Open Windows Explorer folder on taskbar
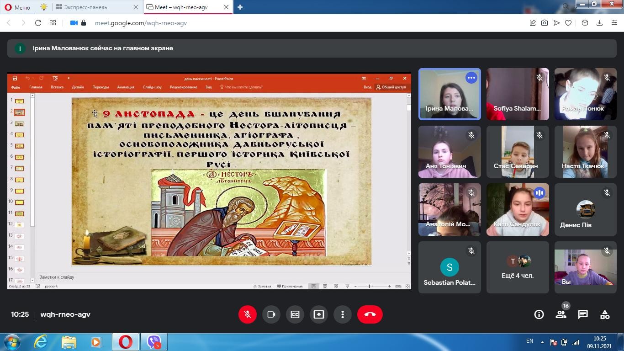 (69, 342)
